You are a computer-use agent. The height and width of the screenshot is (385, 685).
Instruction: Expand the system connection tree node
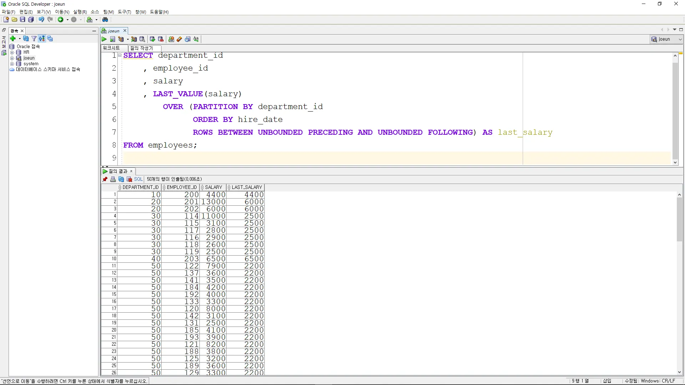[12, 64]
